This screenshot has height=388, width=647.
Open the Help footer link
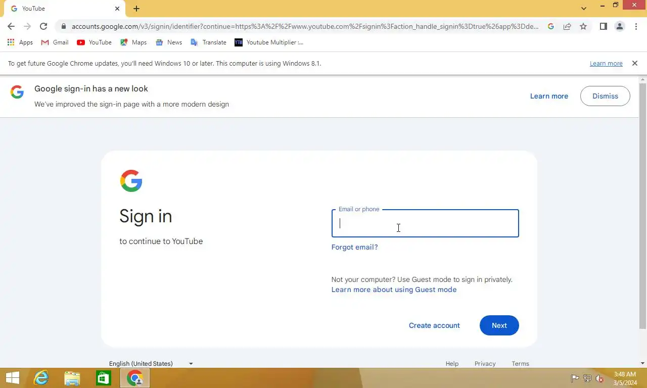click(x=452, y=364)
